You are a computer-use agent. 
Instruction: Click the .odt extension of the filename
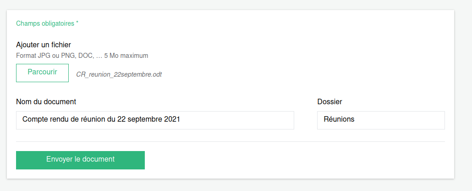tap(156, 74)
